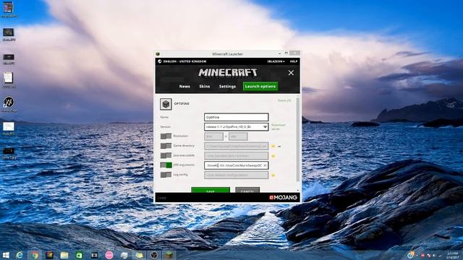
Task: Expand the Version dropdown
Action: pyautogui.click(x=237, y=127)
